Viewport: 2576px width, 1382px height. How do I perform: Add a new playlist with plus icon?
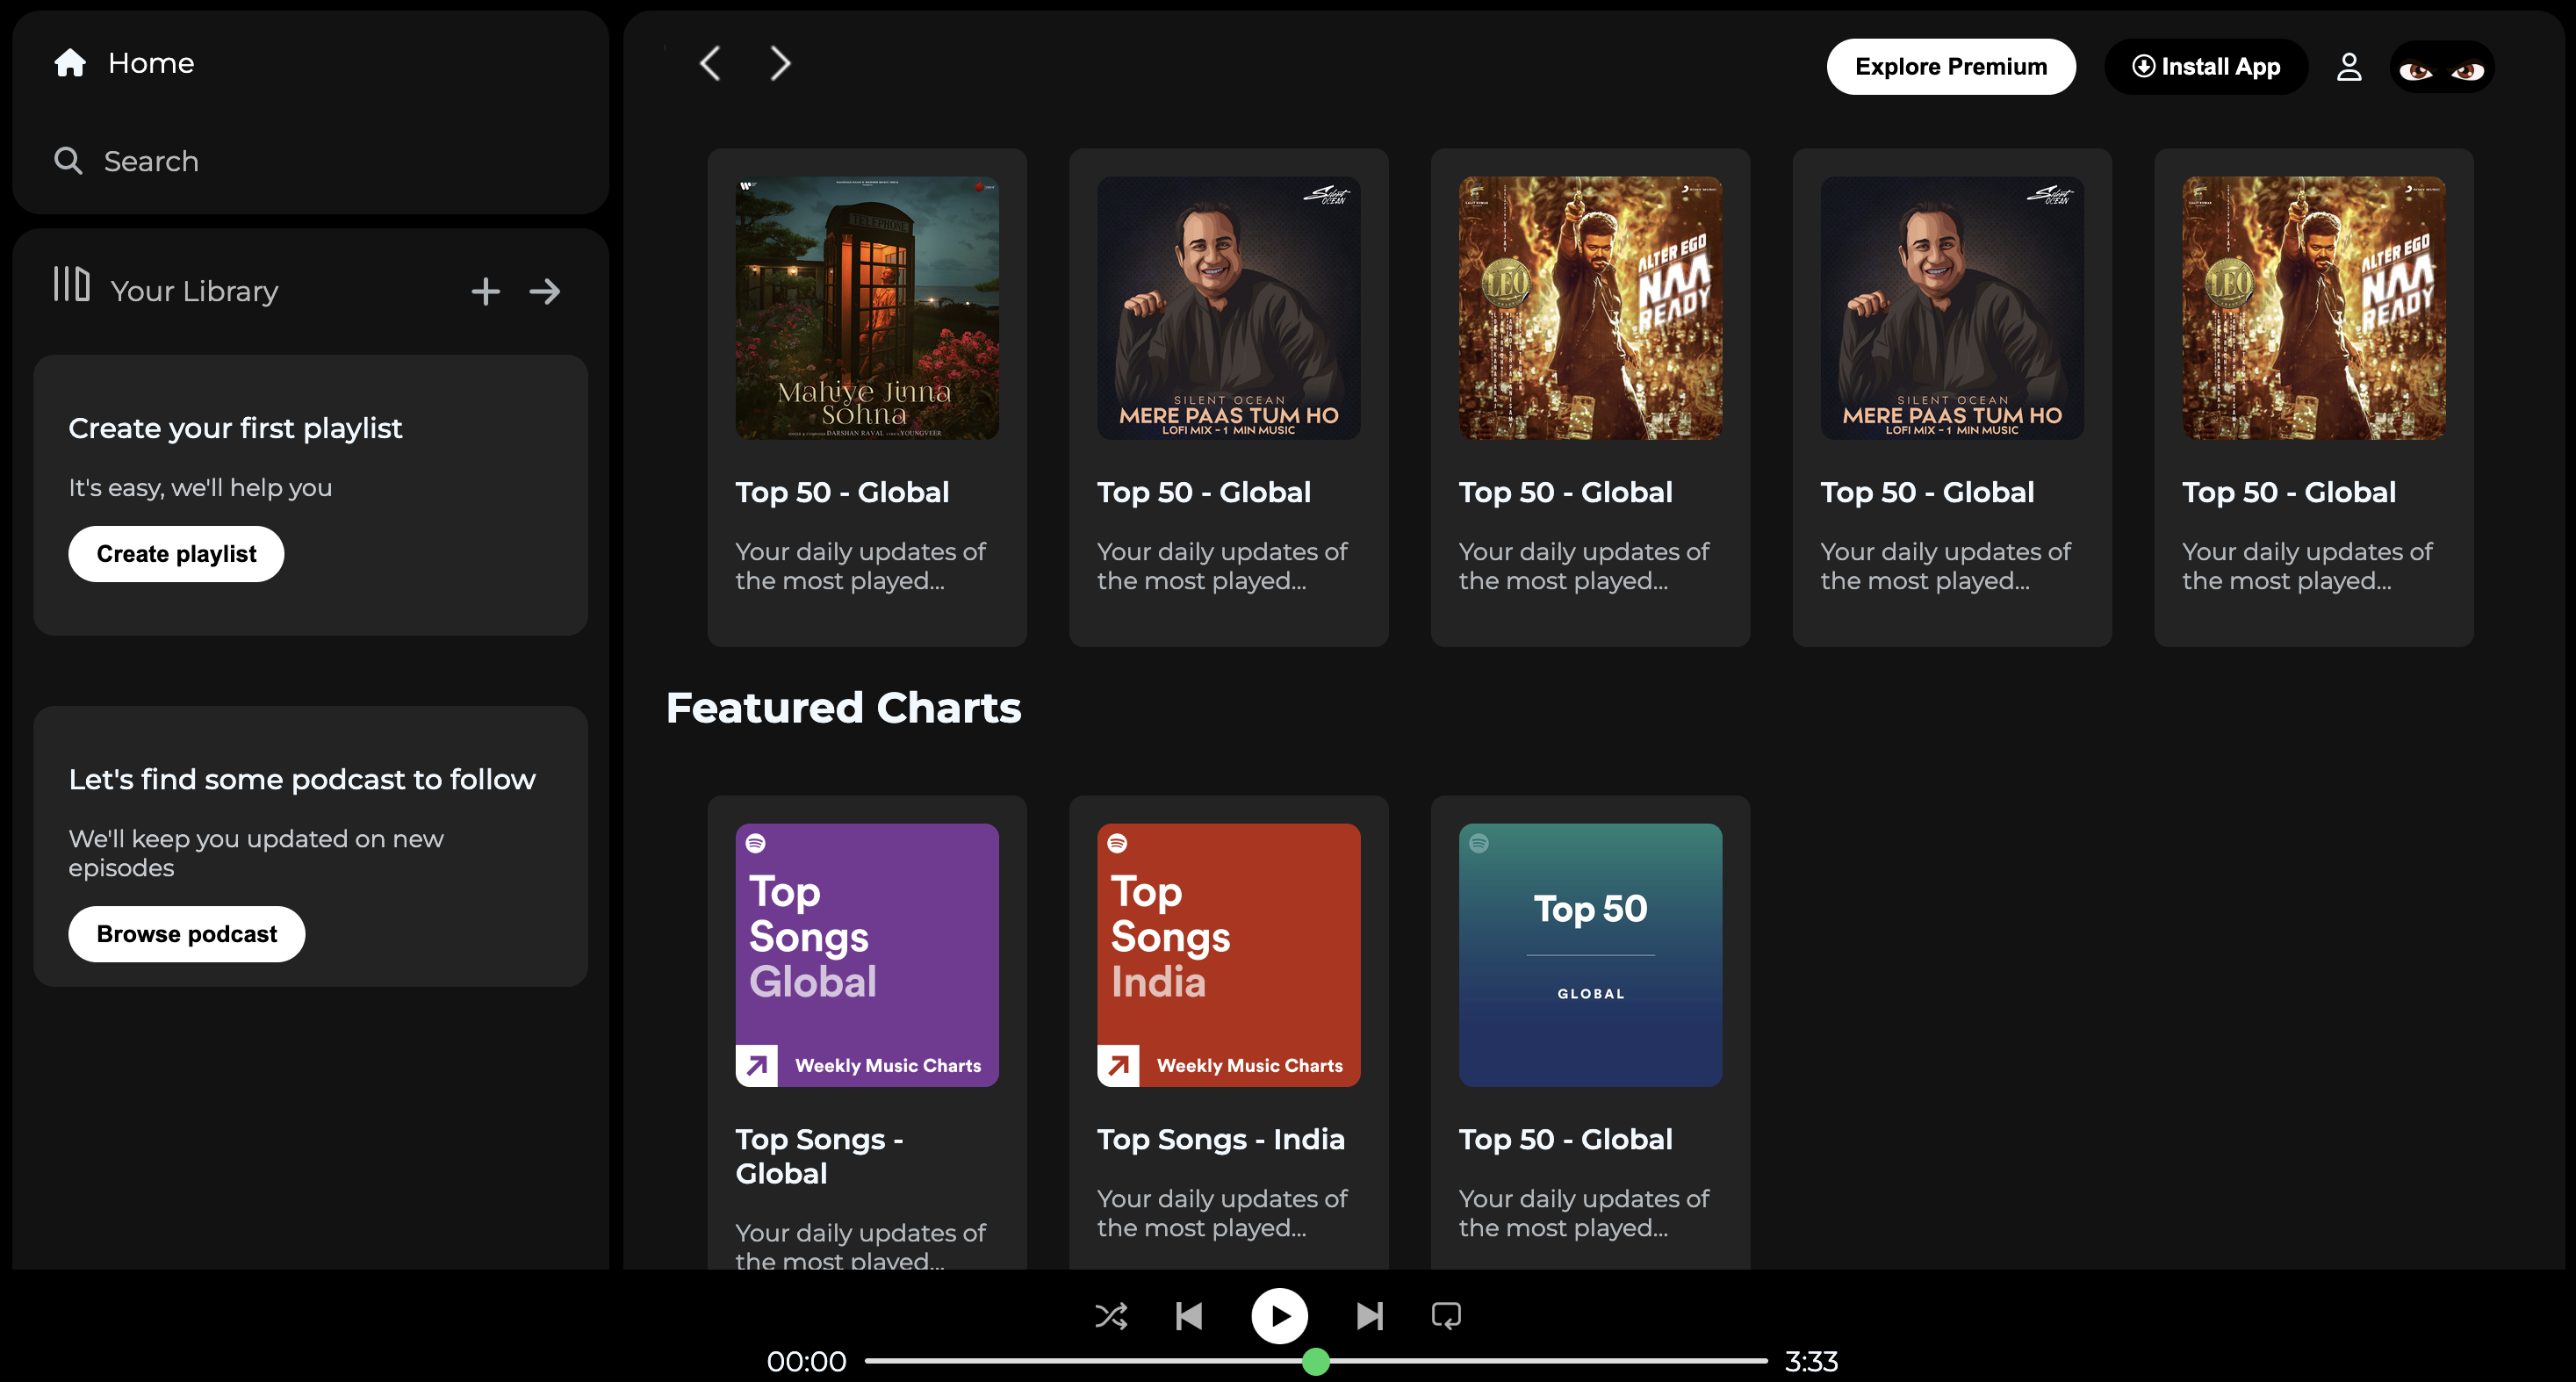point(486,291)
